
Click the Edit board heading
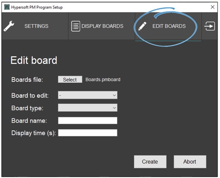(34, 60)
